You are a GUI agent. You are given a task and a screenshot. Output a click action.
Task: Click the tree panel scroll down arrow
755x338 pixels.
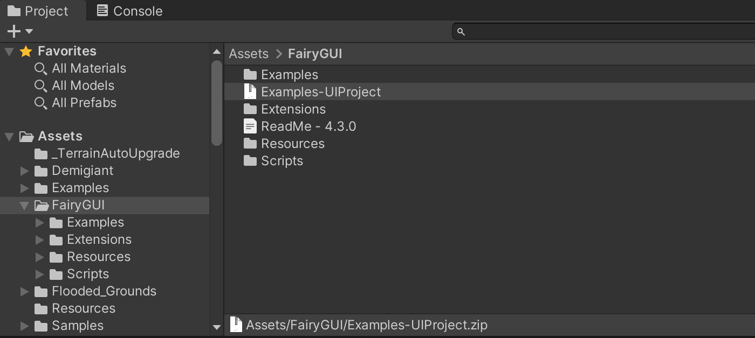[x=217, y=327]
